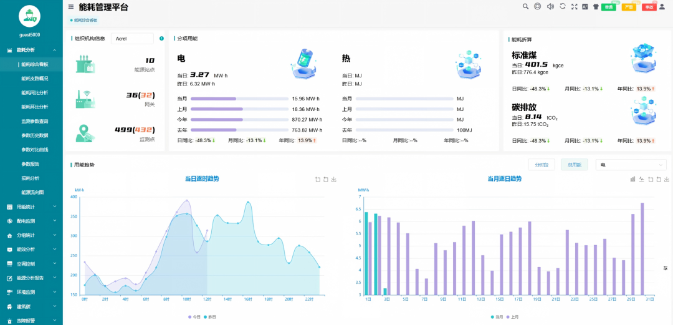673x325 pixels.
Task: Activate zoom on the hourly trend chart
Action: [x=318, y=179]
